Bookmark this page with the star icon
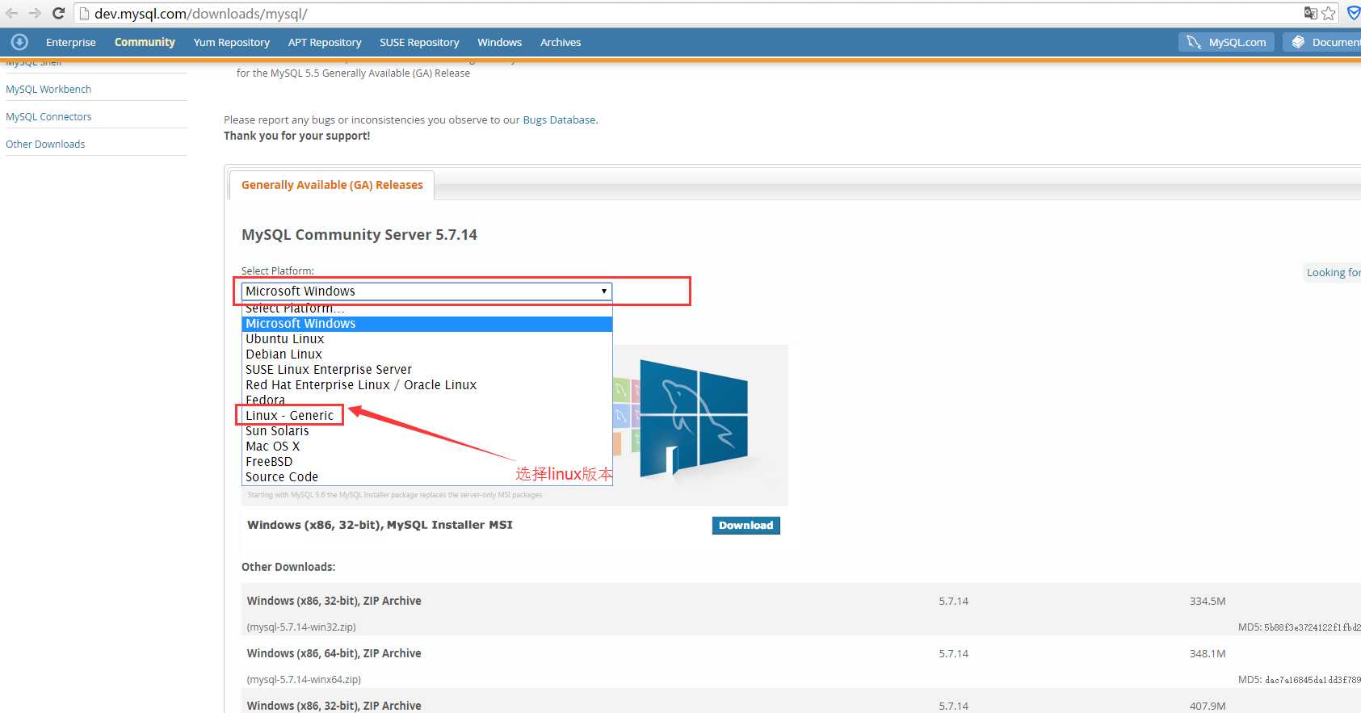Viewport: 1361px width, 713px height. coord(1329,13)
